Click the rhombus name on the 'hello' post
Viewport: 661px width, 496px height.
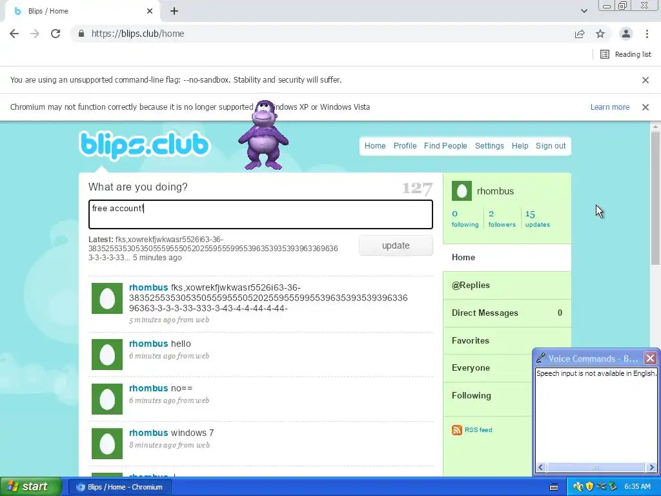pos(148,344)
